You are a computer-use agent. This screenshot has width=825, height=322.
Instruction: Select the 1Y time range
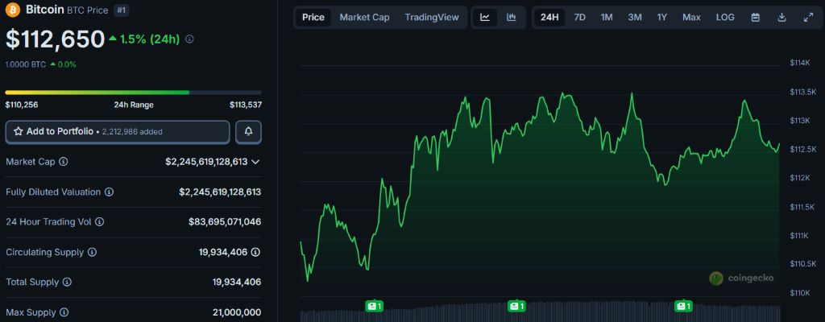tap(661, 17)
